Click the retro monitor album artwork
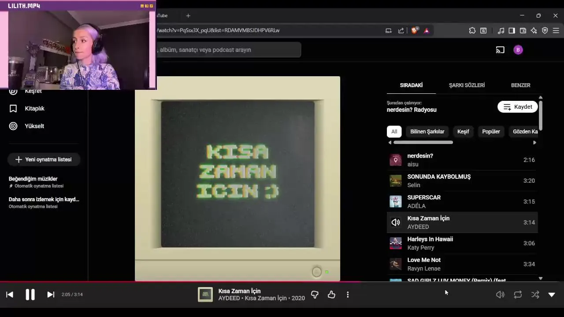This screenshot has height=317, width=564. pos(237,178)
